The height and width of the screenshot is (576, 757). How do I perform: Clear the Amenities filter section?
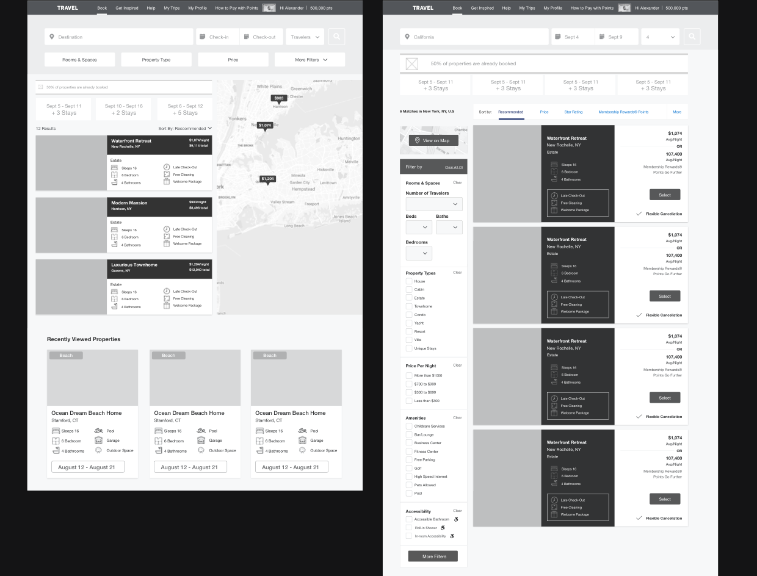point(457,418)
